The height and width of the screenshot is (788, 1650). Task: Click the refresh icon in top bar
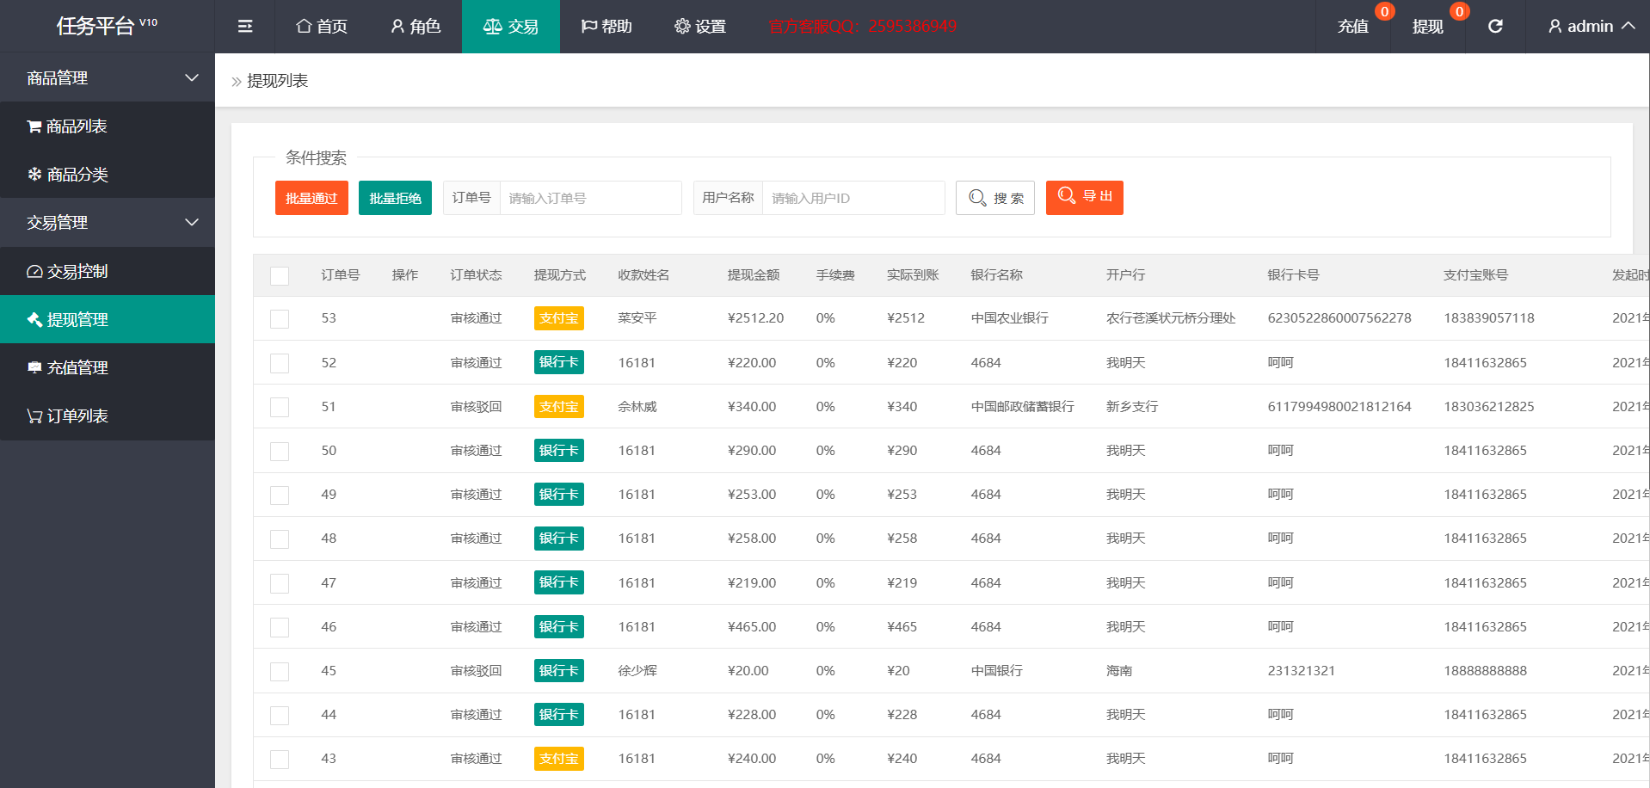click(x=1495, y=27)
